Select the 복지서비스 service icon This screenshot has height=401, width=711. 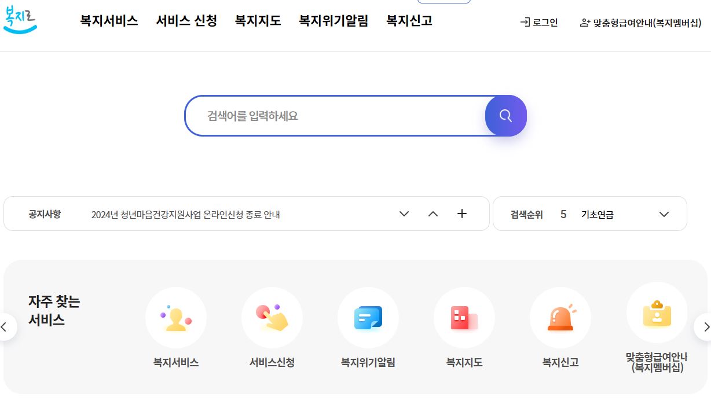coord(176,317)
